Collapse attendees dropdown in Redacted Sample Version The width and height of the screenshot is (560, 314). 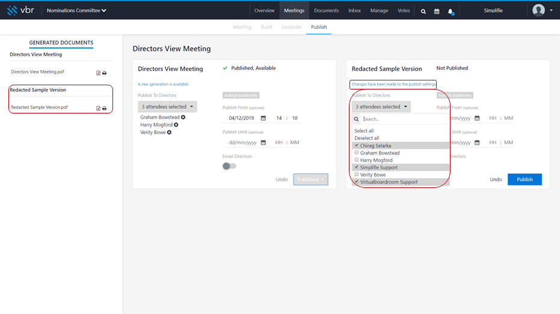point(381,106)
